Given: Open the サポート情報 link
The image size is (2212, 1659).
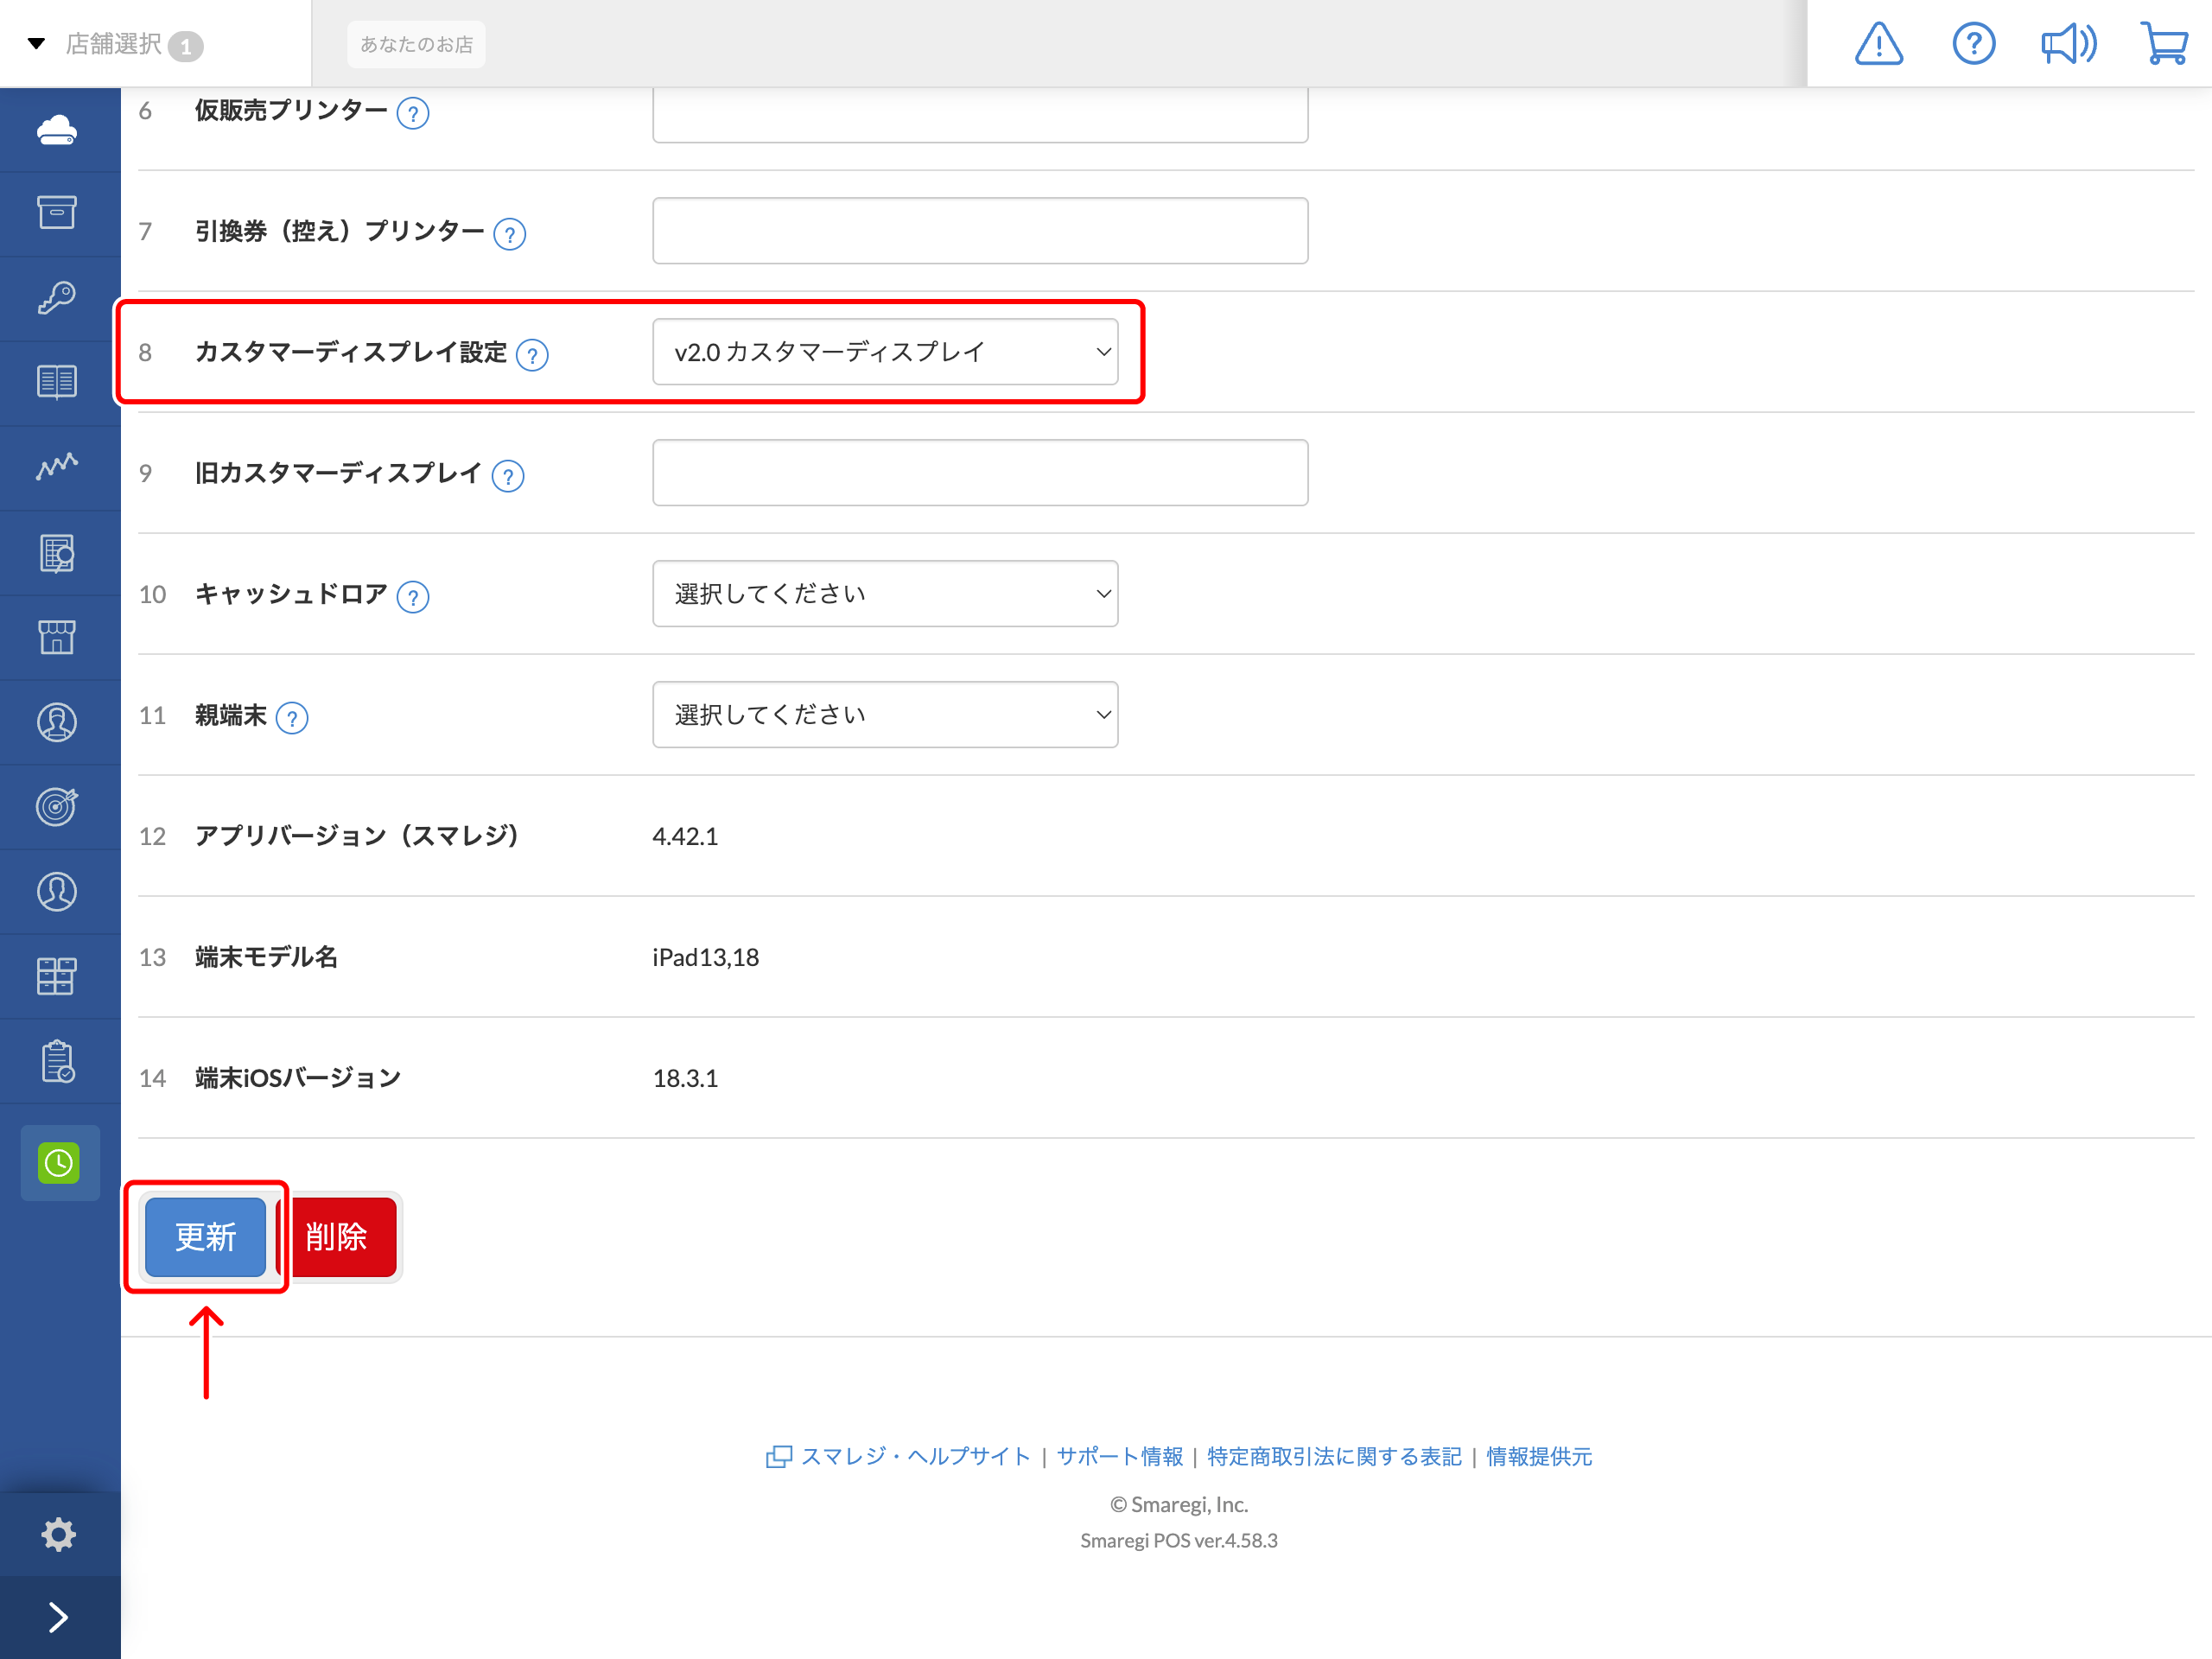Looking at the screenshot, I should click(x=1120, y=1456).
